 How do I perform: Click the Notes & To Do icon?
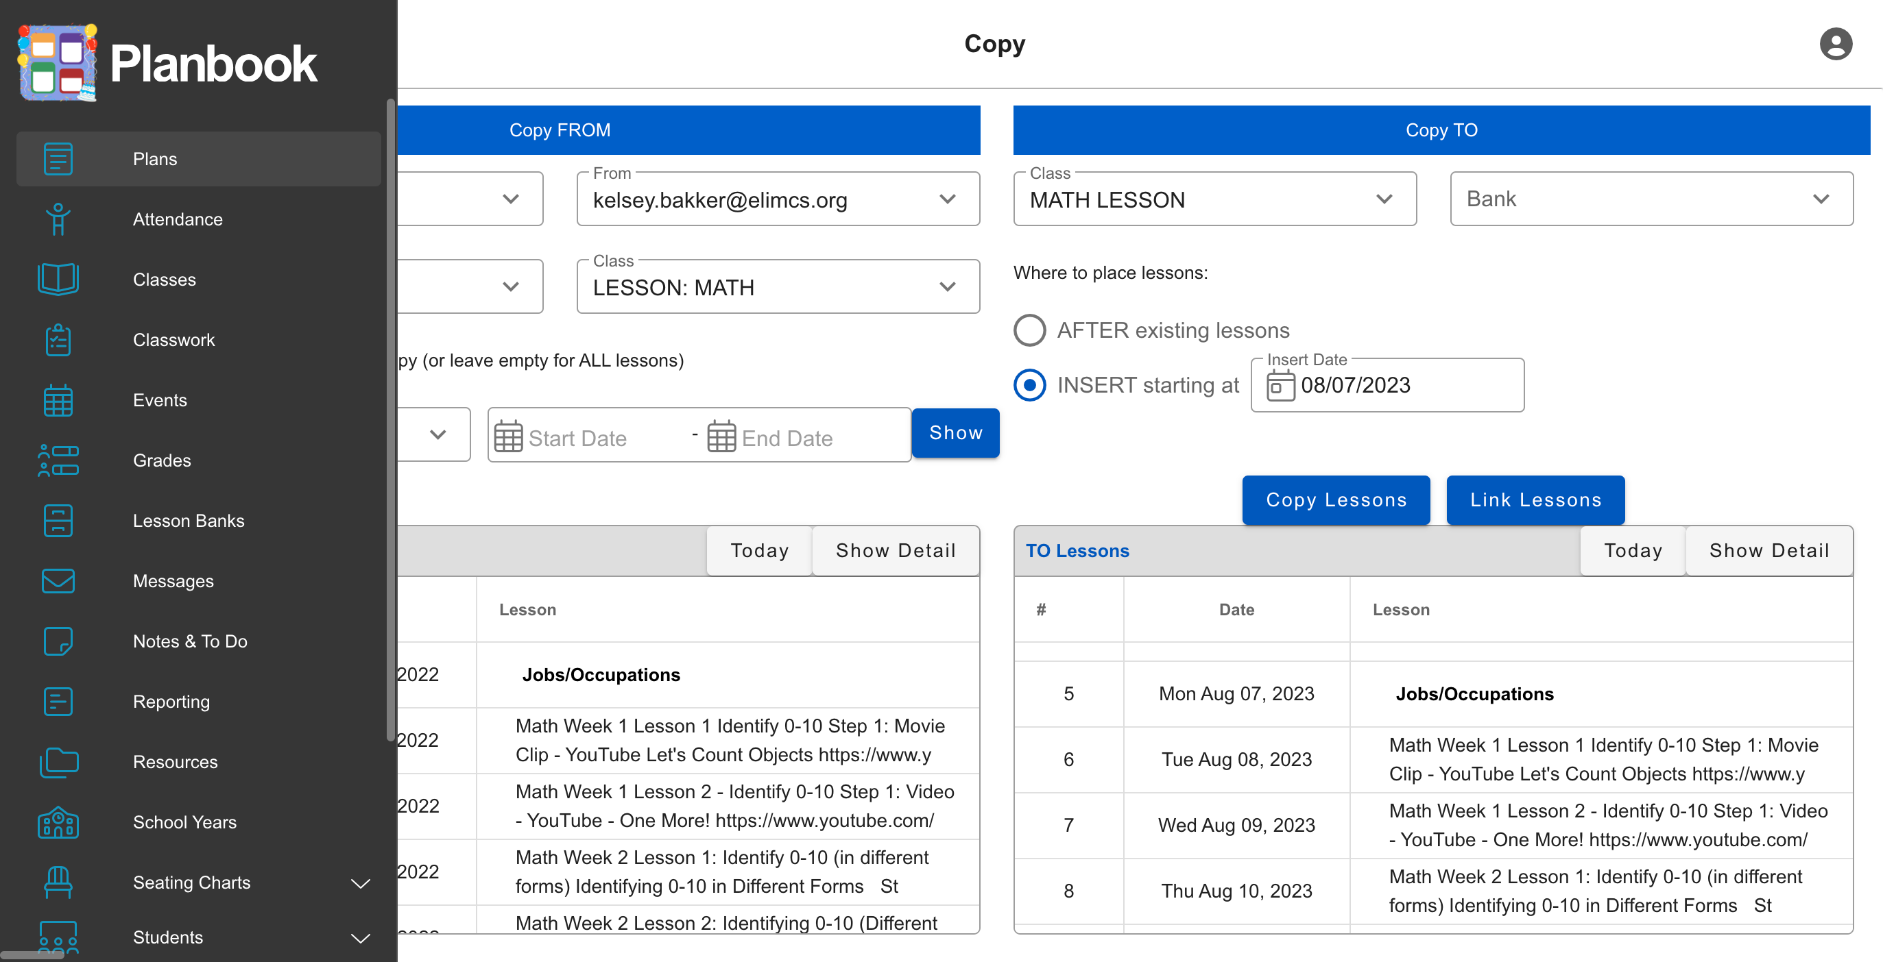click(x=58, y=641)
